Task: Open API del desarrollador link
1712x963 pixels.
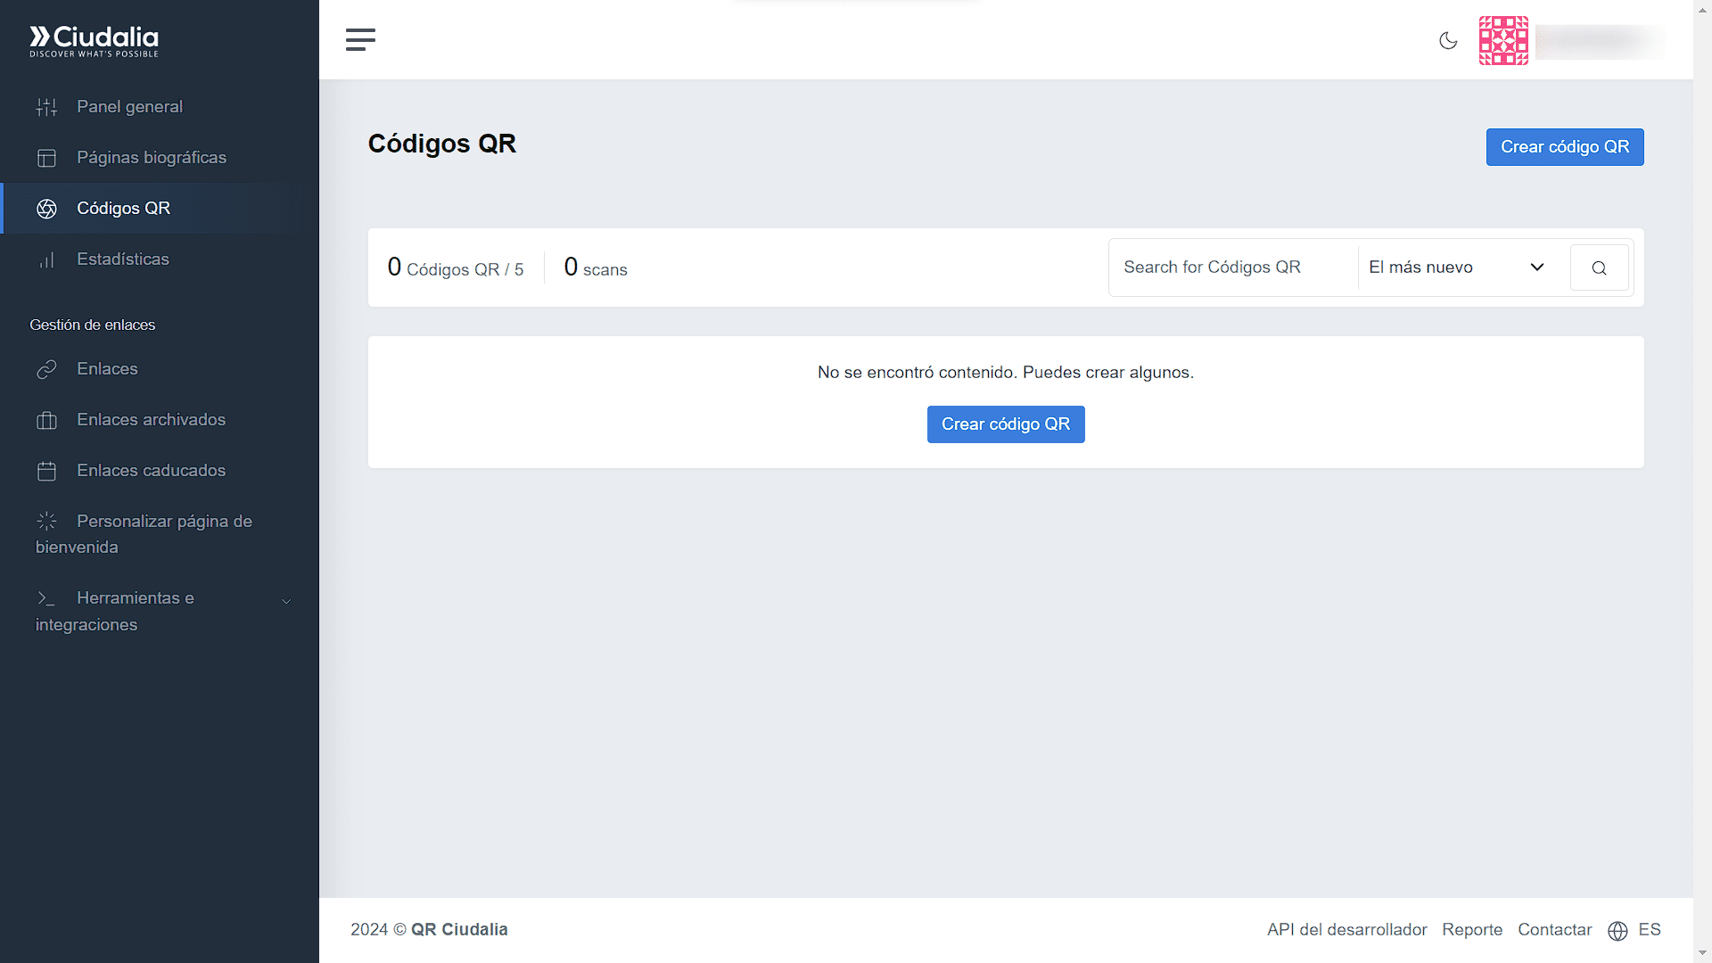Action: pos(1346,929)
